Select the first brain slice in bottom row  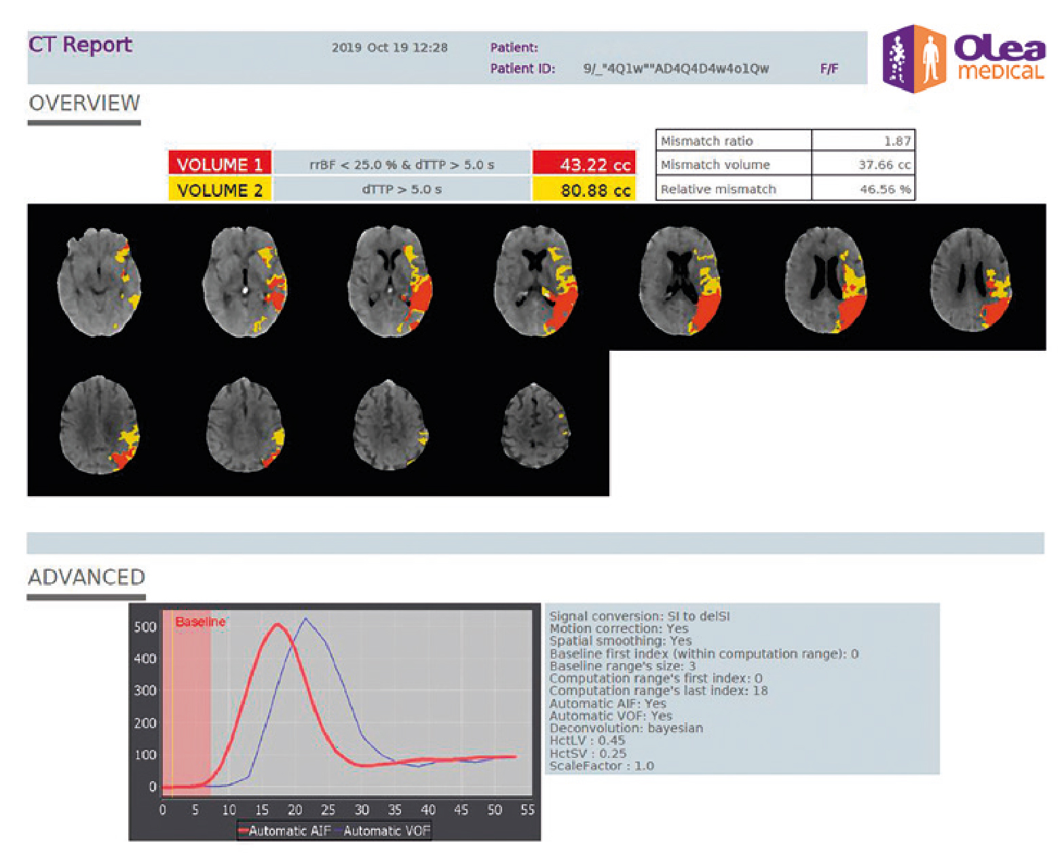(x=99, y=425)
